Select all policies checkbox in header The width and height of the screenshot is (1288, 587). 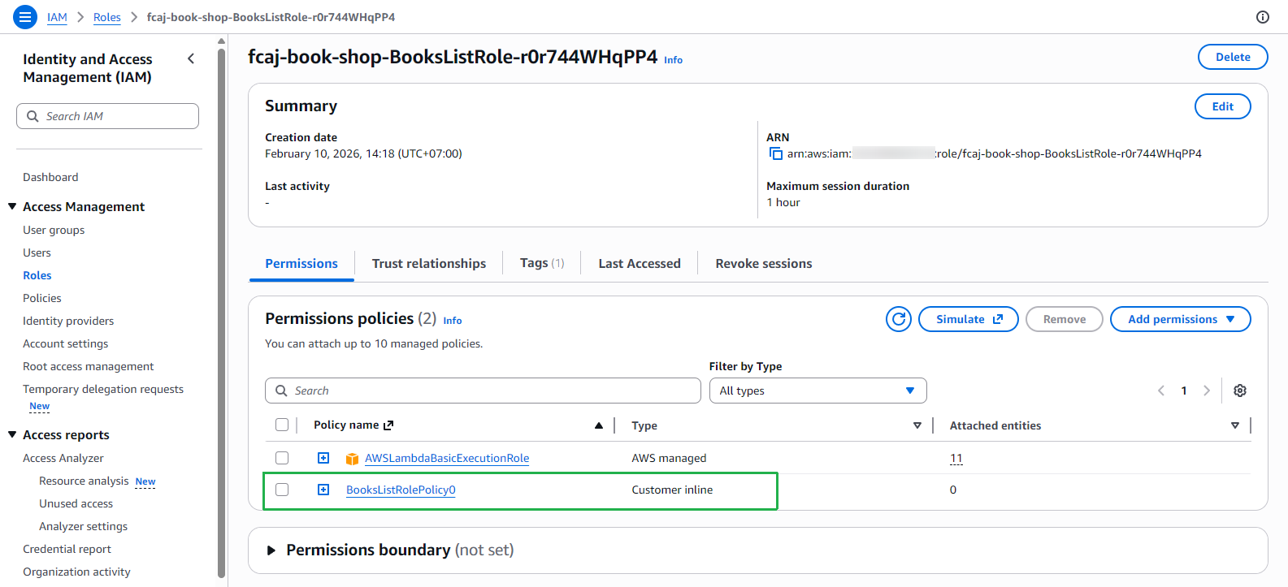point(282,425)
